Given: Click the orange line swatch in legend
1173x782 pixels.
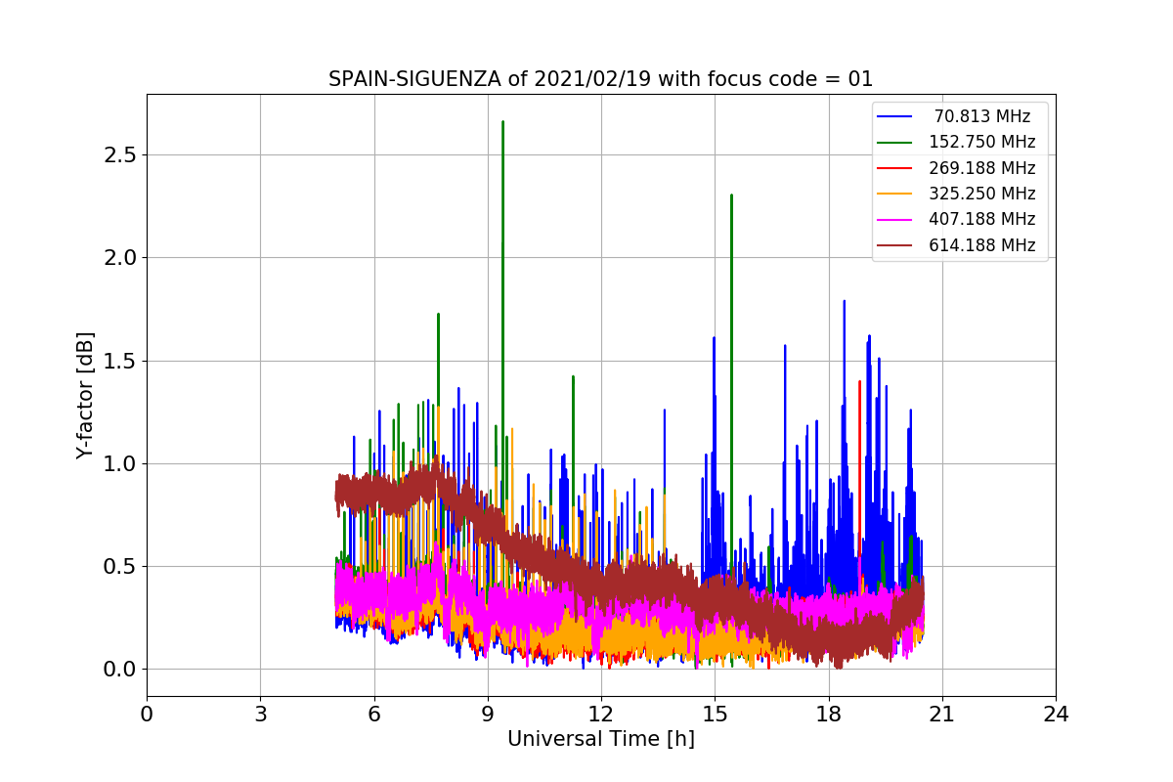Looking at the screenshot, I should point(895,194).
